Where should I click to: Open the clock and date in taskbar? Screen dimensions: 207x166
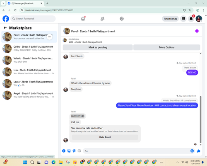[195, 162]
